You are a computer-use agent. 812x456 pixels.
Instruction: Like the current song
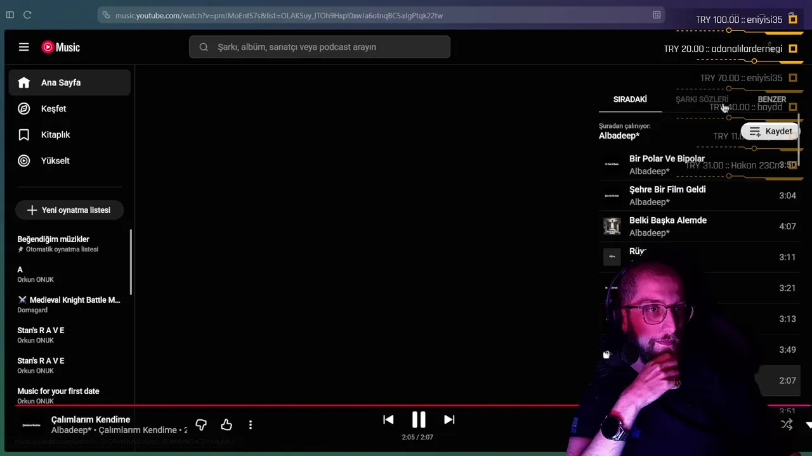click(226, 424)
